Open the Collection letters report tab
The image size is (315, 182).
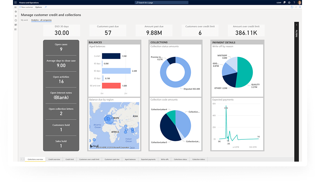[199, 159]
